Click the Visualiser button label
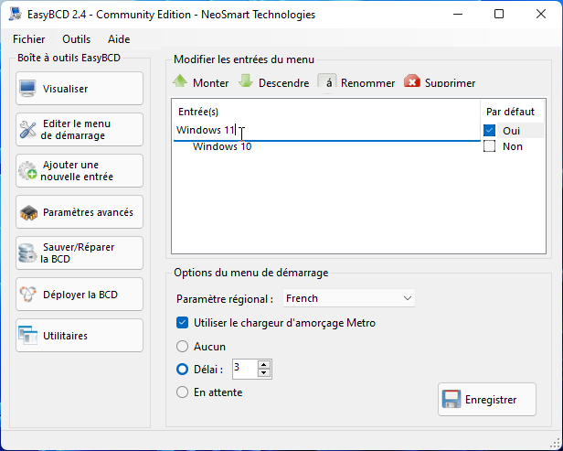Viewport: 563px width, 451px height. (66, 89)
